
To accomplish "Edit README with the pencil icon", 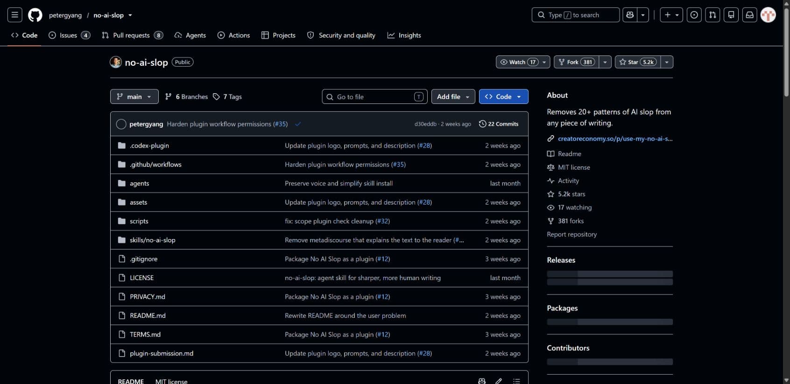I will [x=499, y=381].
